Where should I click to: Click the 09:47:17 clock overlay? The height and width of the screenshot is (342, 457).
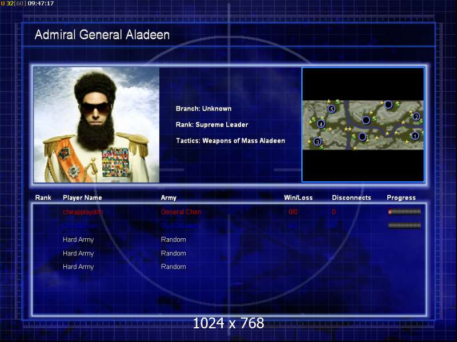[x=41, y=3]
